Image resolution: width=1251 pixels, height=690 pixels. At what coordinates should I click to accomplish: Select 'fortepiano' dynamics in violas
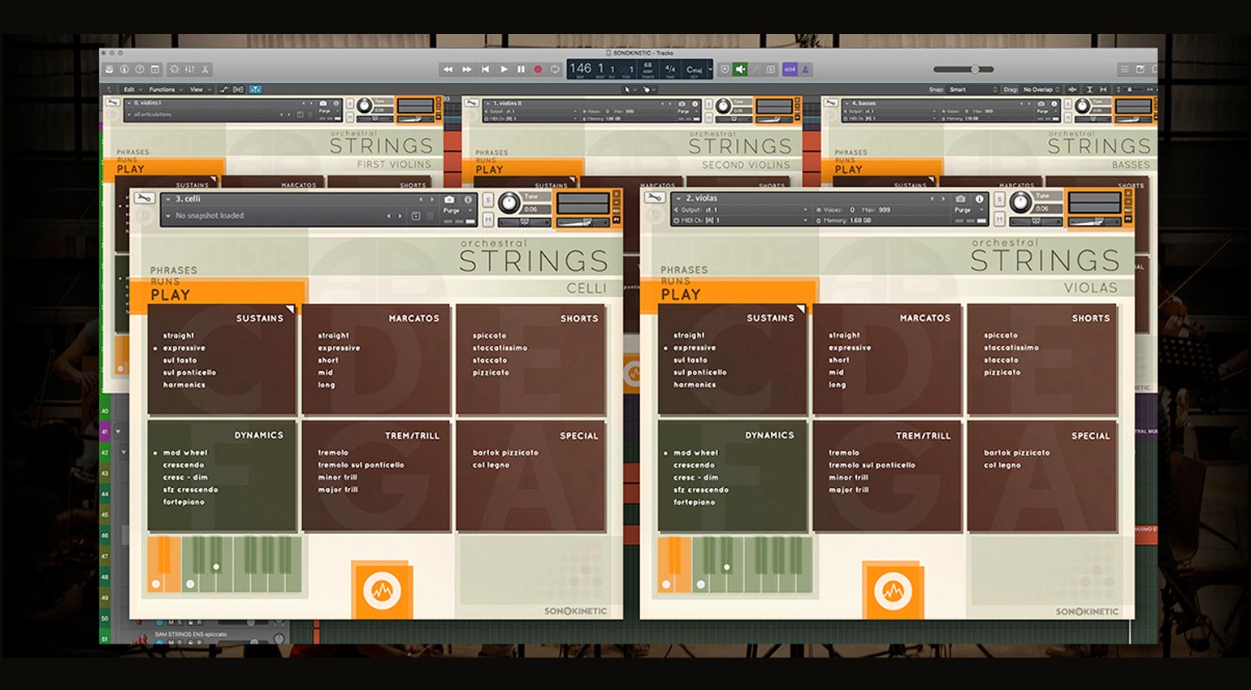pos(695,502)
